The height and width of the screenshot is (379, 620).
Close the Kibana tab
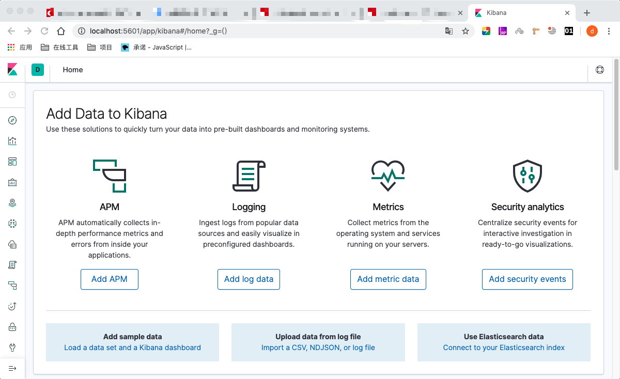pos(567,13)
